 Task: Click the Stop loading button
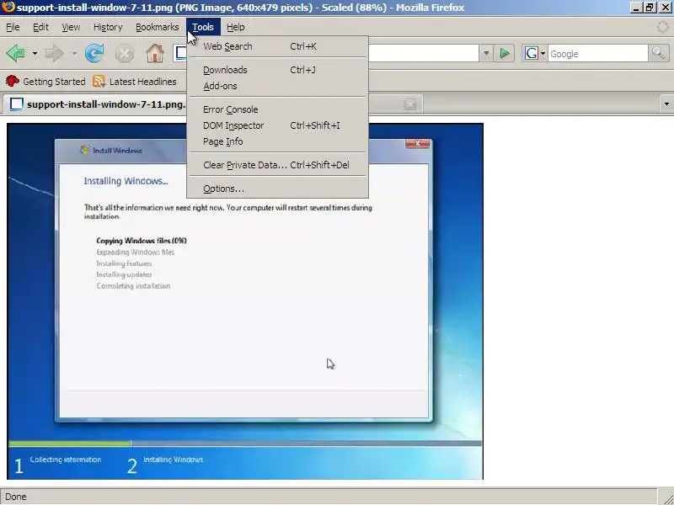pyautogui.click(x=124, y=54)
